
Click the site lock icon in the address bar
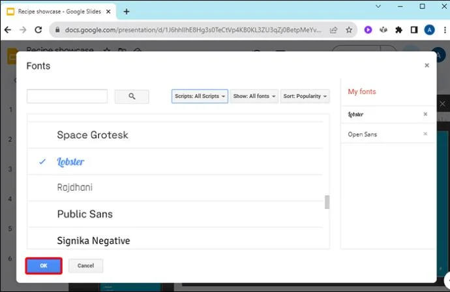(57, 30)
